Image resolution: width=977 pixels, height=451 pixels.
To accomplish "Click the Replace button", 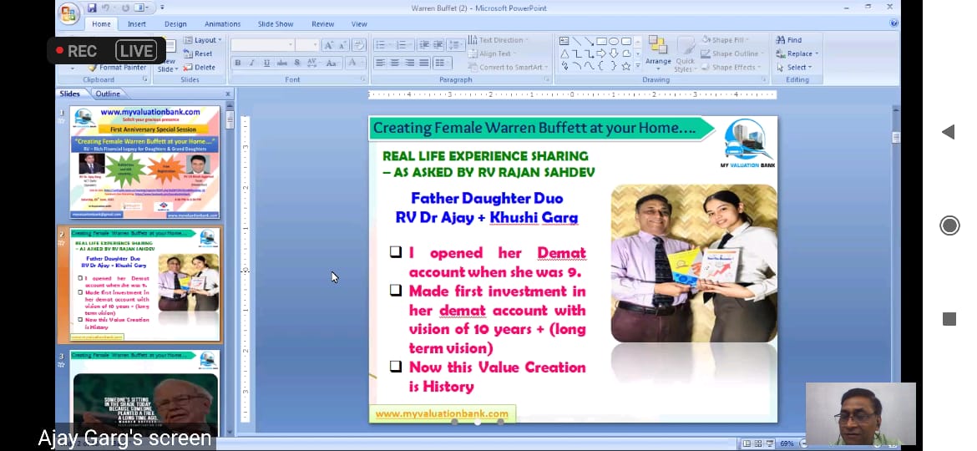I will coord(797,53).
